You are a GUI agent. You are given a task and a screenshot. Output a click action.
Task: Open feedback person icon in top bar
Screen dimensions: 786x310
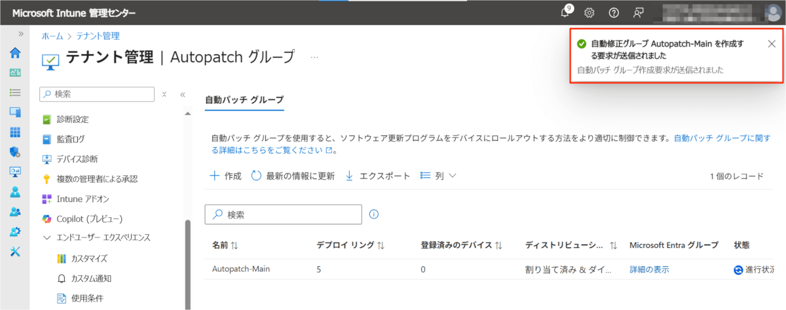pos(639,12)
